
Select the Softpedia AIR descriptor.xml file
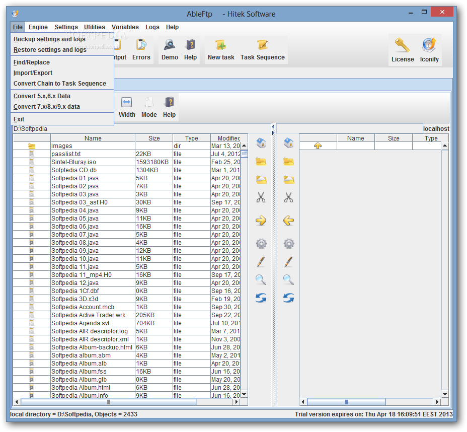[127, 339]
